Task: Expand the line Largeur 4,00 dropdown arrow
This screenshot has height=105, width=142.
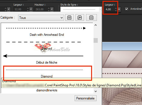Action: click(119, 9)
